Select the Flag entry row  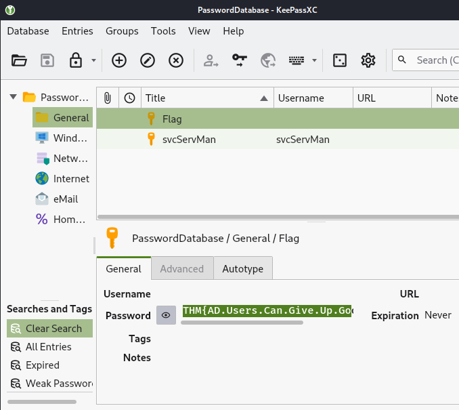click(x=278, y=119)
